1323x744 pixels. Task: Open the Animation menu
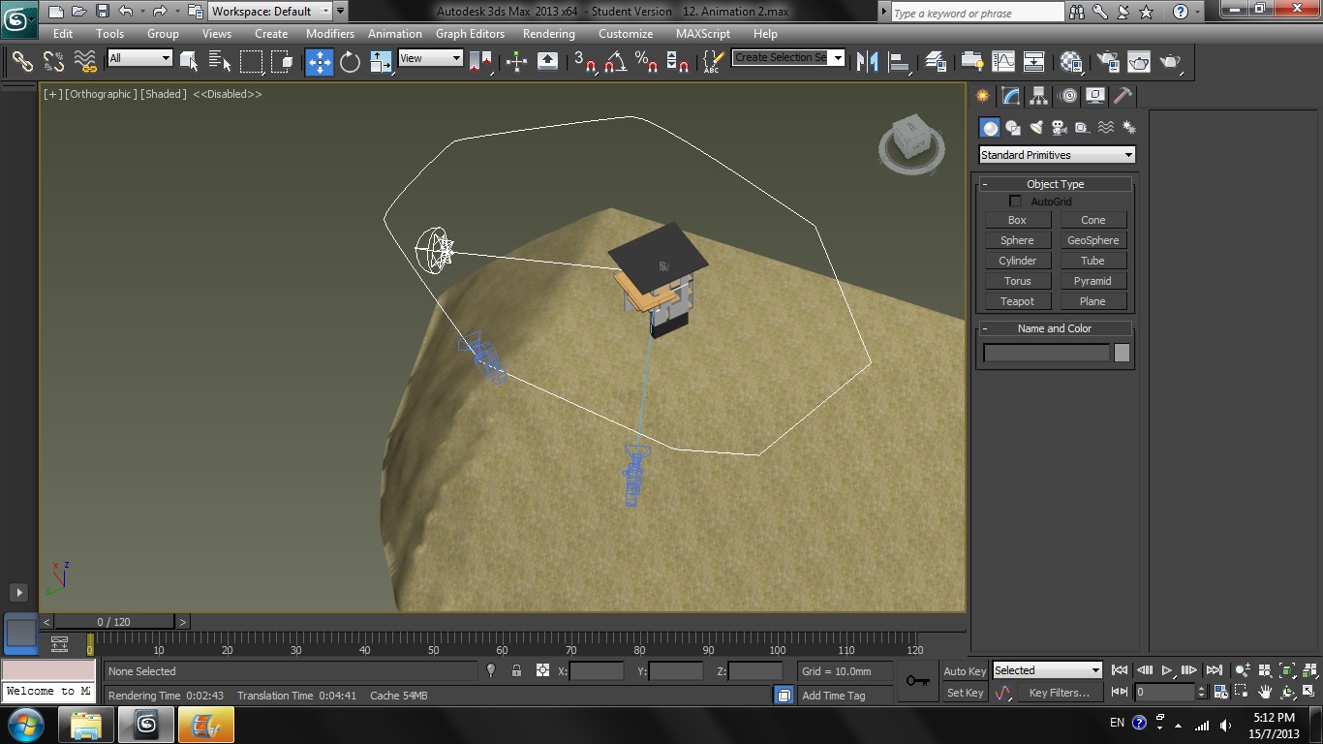(x=394, y=33)
